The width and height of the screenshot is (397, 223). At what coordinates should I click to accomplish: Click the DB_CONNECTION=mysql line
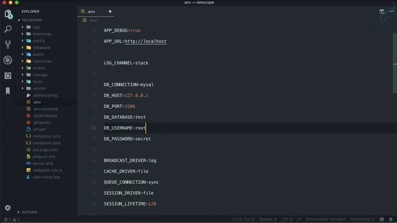click(x=128, y=84)
